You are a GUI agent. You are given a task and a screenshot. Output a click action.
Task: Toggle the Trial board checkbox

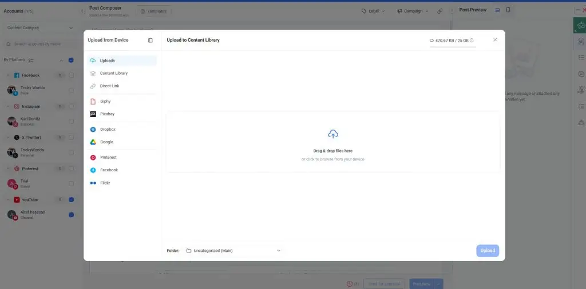pos(71,183)
